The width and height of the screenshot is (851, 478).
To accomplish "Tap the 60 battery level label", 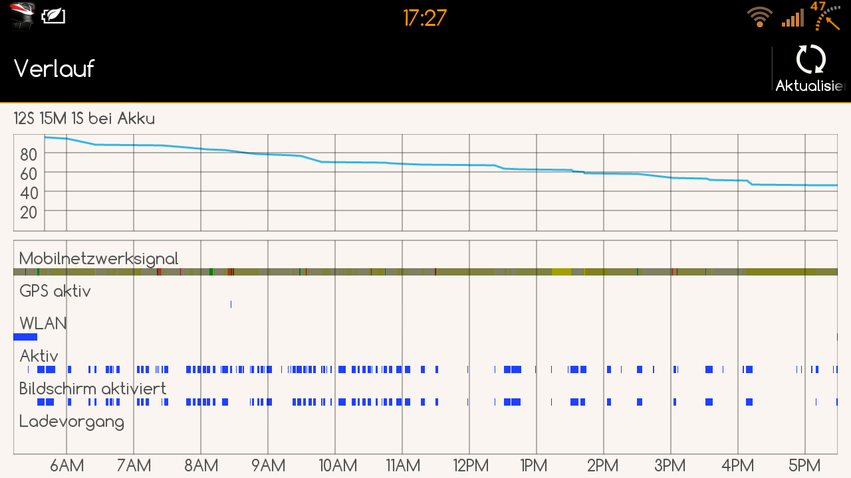I will pos(29,174).
